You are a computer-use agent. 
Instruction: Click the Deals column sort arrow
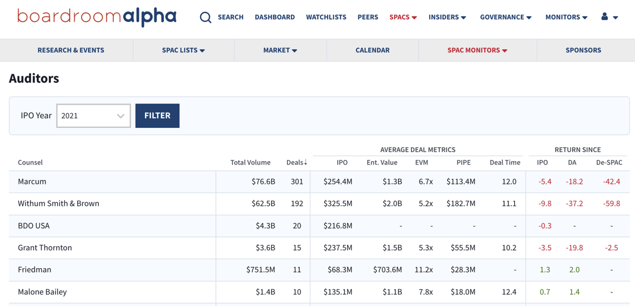306,162
